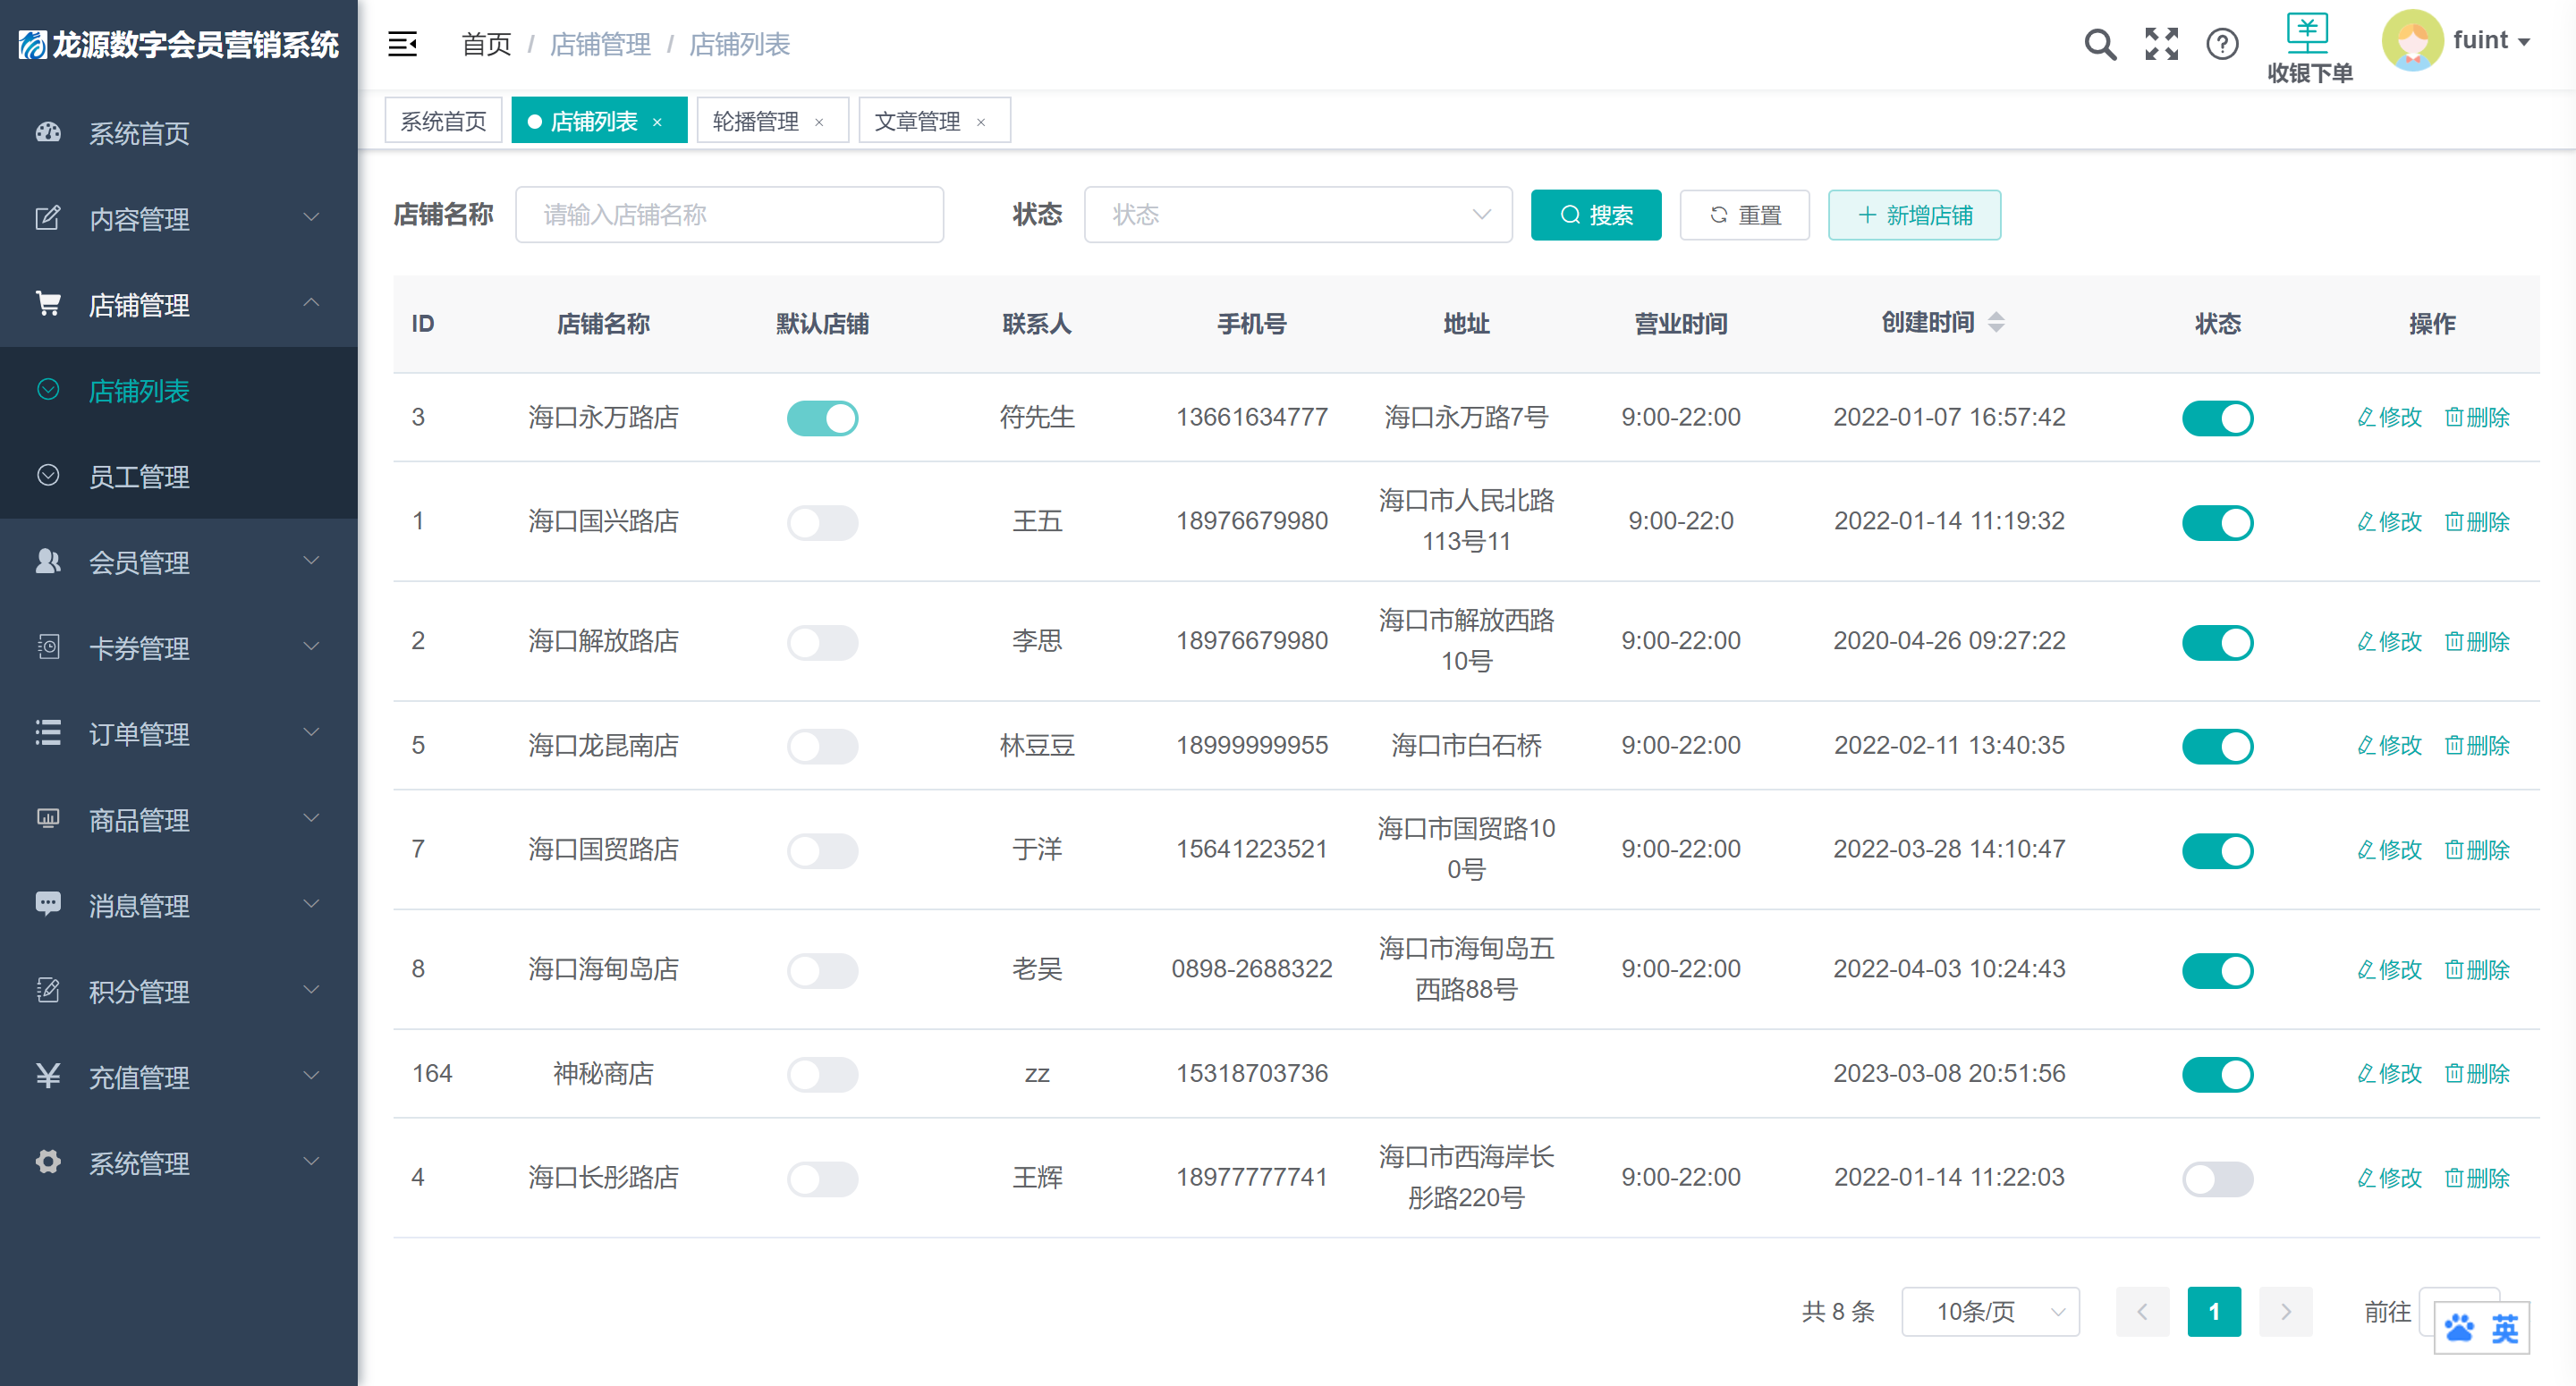Select 店铺列表 in the sidebar submenu
The image size is (2576, 1386).
178,390
